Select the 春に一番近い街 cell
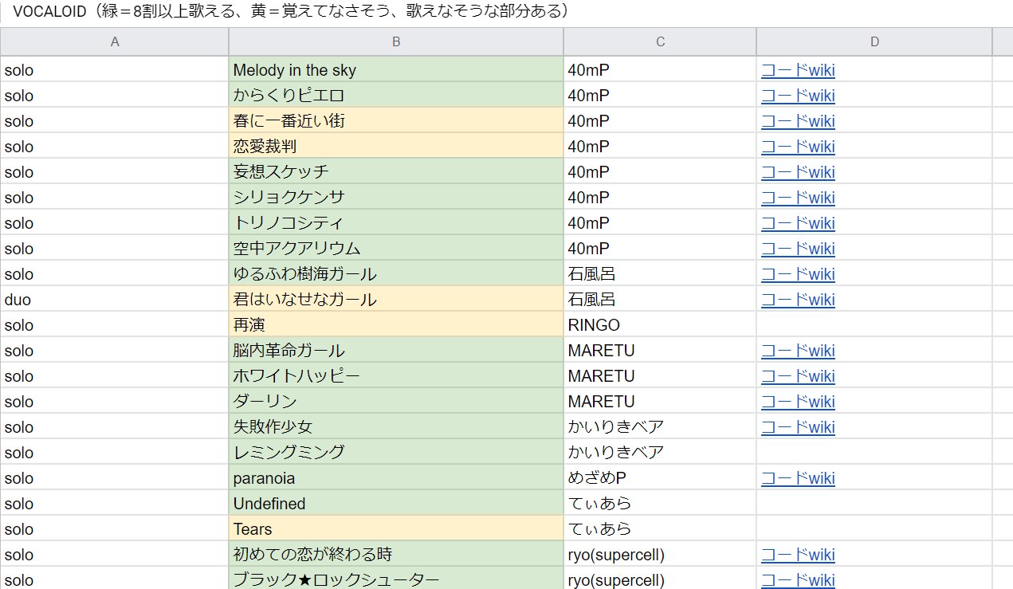 [x=396, y=120]
